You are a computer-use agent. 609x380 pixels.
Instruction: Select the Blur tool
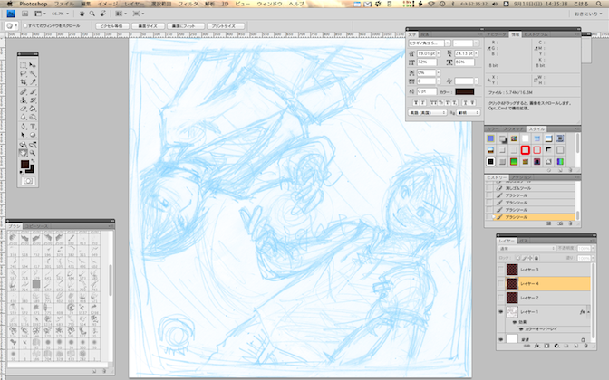tap(24, 117)
